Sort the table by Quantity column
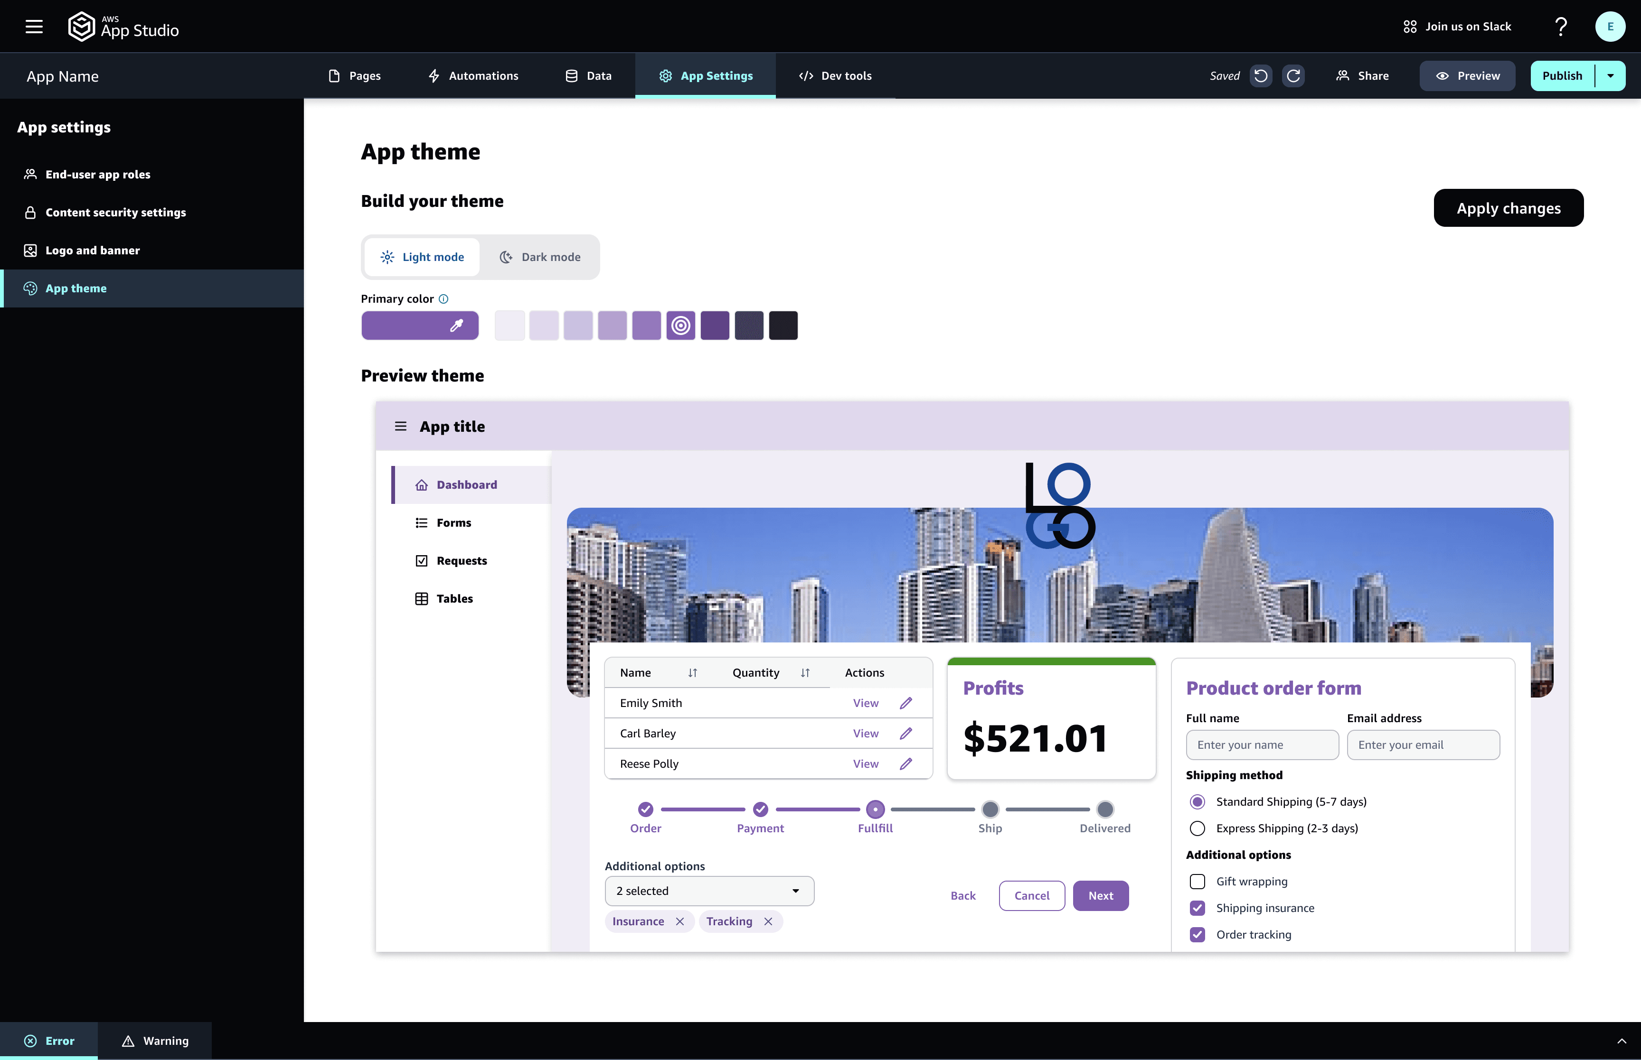Screen dimensions: 1641x1060 (805, 672)
